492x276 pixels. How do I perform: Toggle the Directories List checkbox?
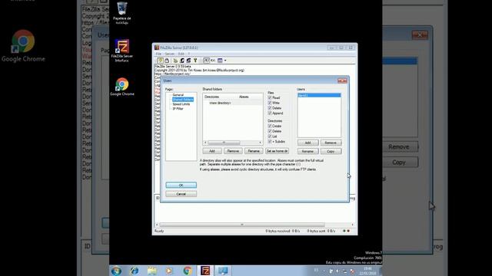[270, 136]
